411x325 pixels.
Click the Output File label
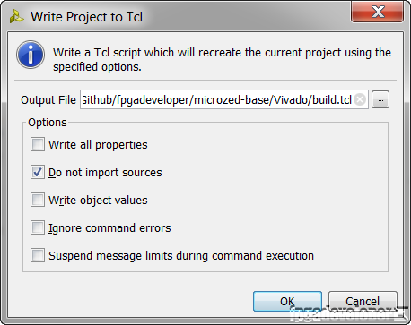pos(48,100)
